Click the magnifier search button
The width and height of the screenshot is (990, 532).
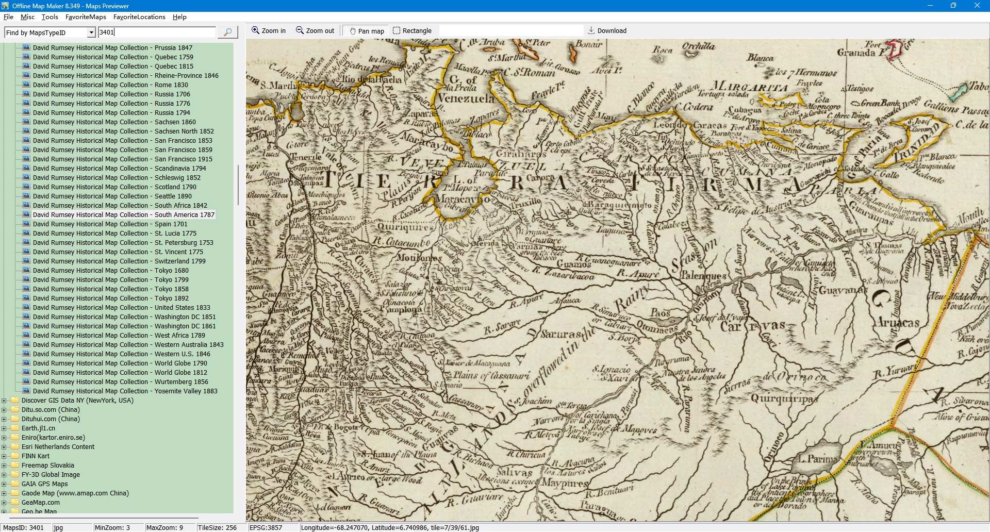tap(227, 32)
